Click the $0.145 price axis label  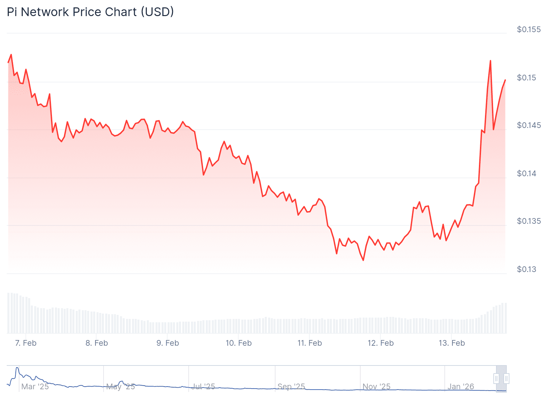point(529,125)
